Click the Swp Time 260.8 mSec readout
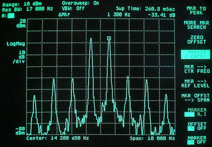 click(146, 9)
